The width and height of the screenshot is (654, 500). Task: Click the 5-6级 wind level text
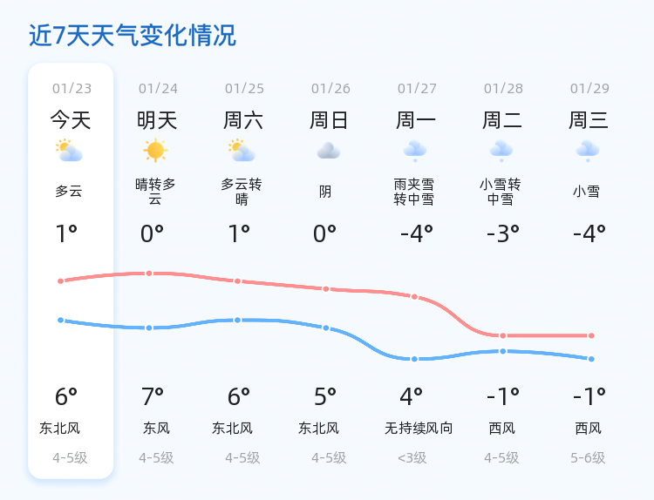(588, 458)
